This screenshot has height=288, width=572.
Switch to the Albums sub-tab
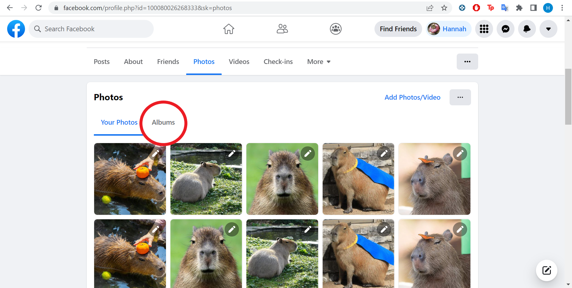click(x=163, y=122)
